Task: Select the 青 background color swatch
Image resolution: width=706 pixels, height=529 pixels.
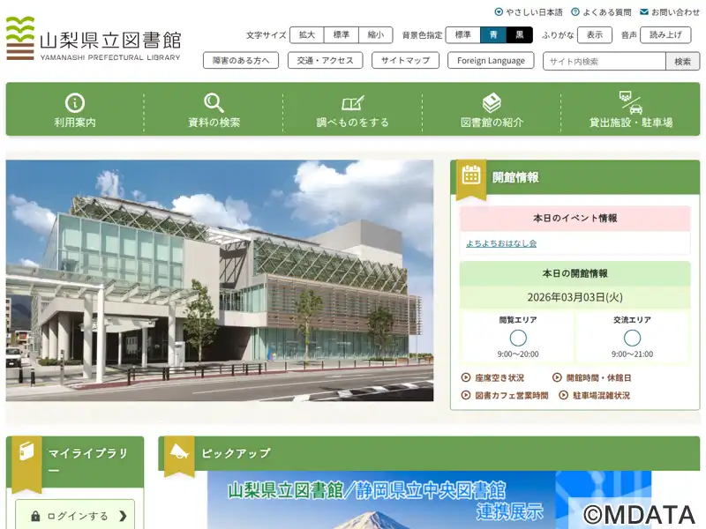Action: click(493, 35)
